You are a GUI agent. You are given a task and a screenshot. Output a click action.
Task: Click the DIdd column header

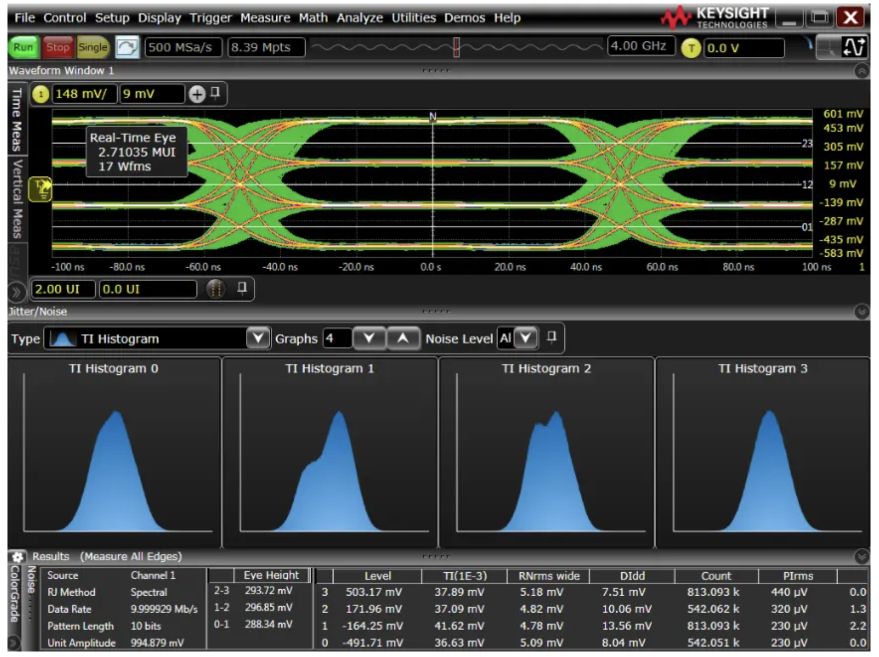coord(632,576)
